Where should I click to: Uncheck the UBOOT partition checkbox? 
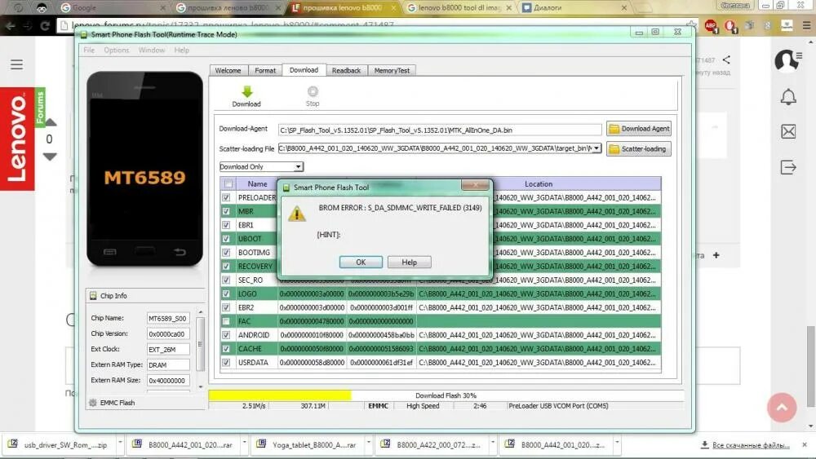226,239
